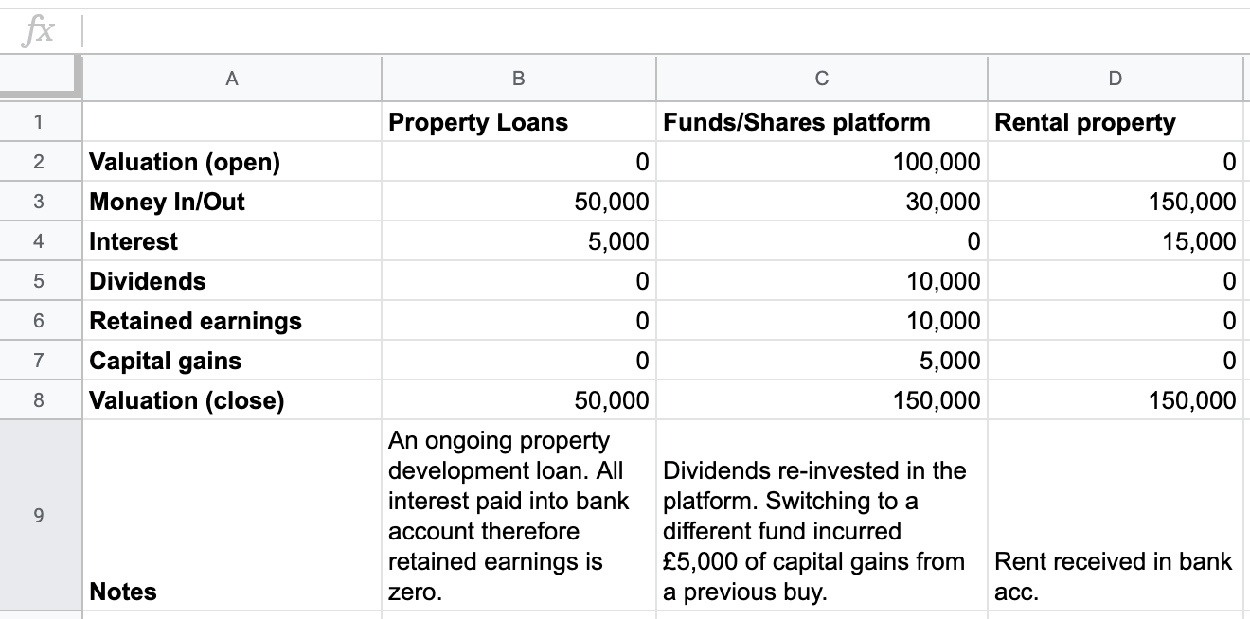Select the Money In/Out label cell
The image size is (1250, 619).
coord(232,202)
